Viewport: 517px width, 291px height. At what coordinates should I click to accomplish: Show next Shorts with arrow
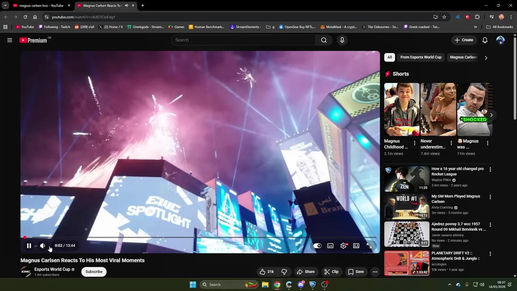point(491,115)
